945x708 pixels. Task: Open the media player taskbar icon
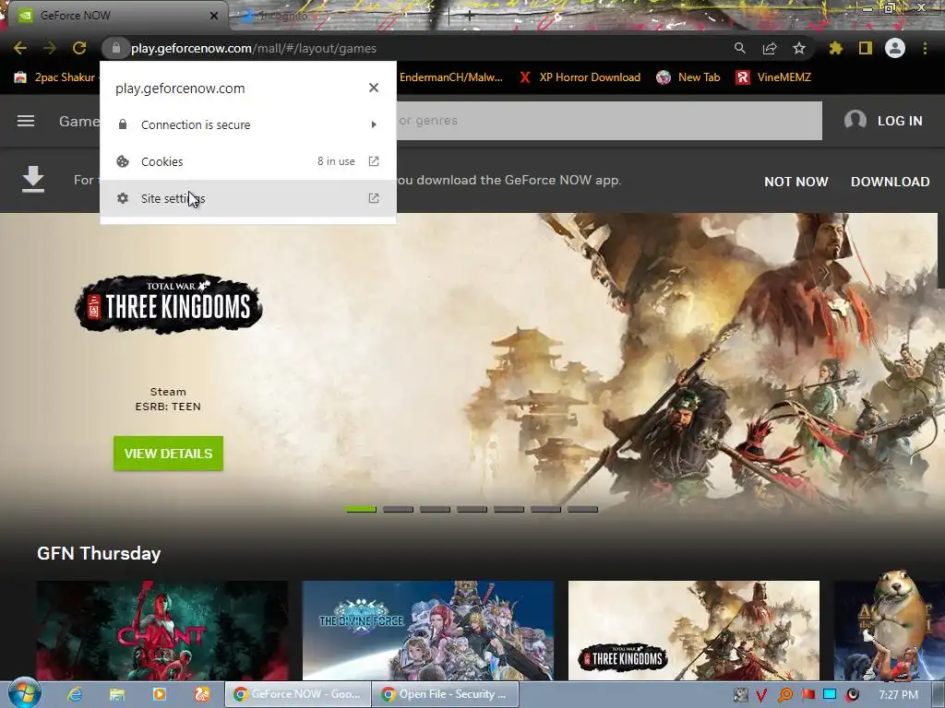(160, 694)
